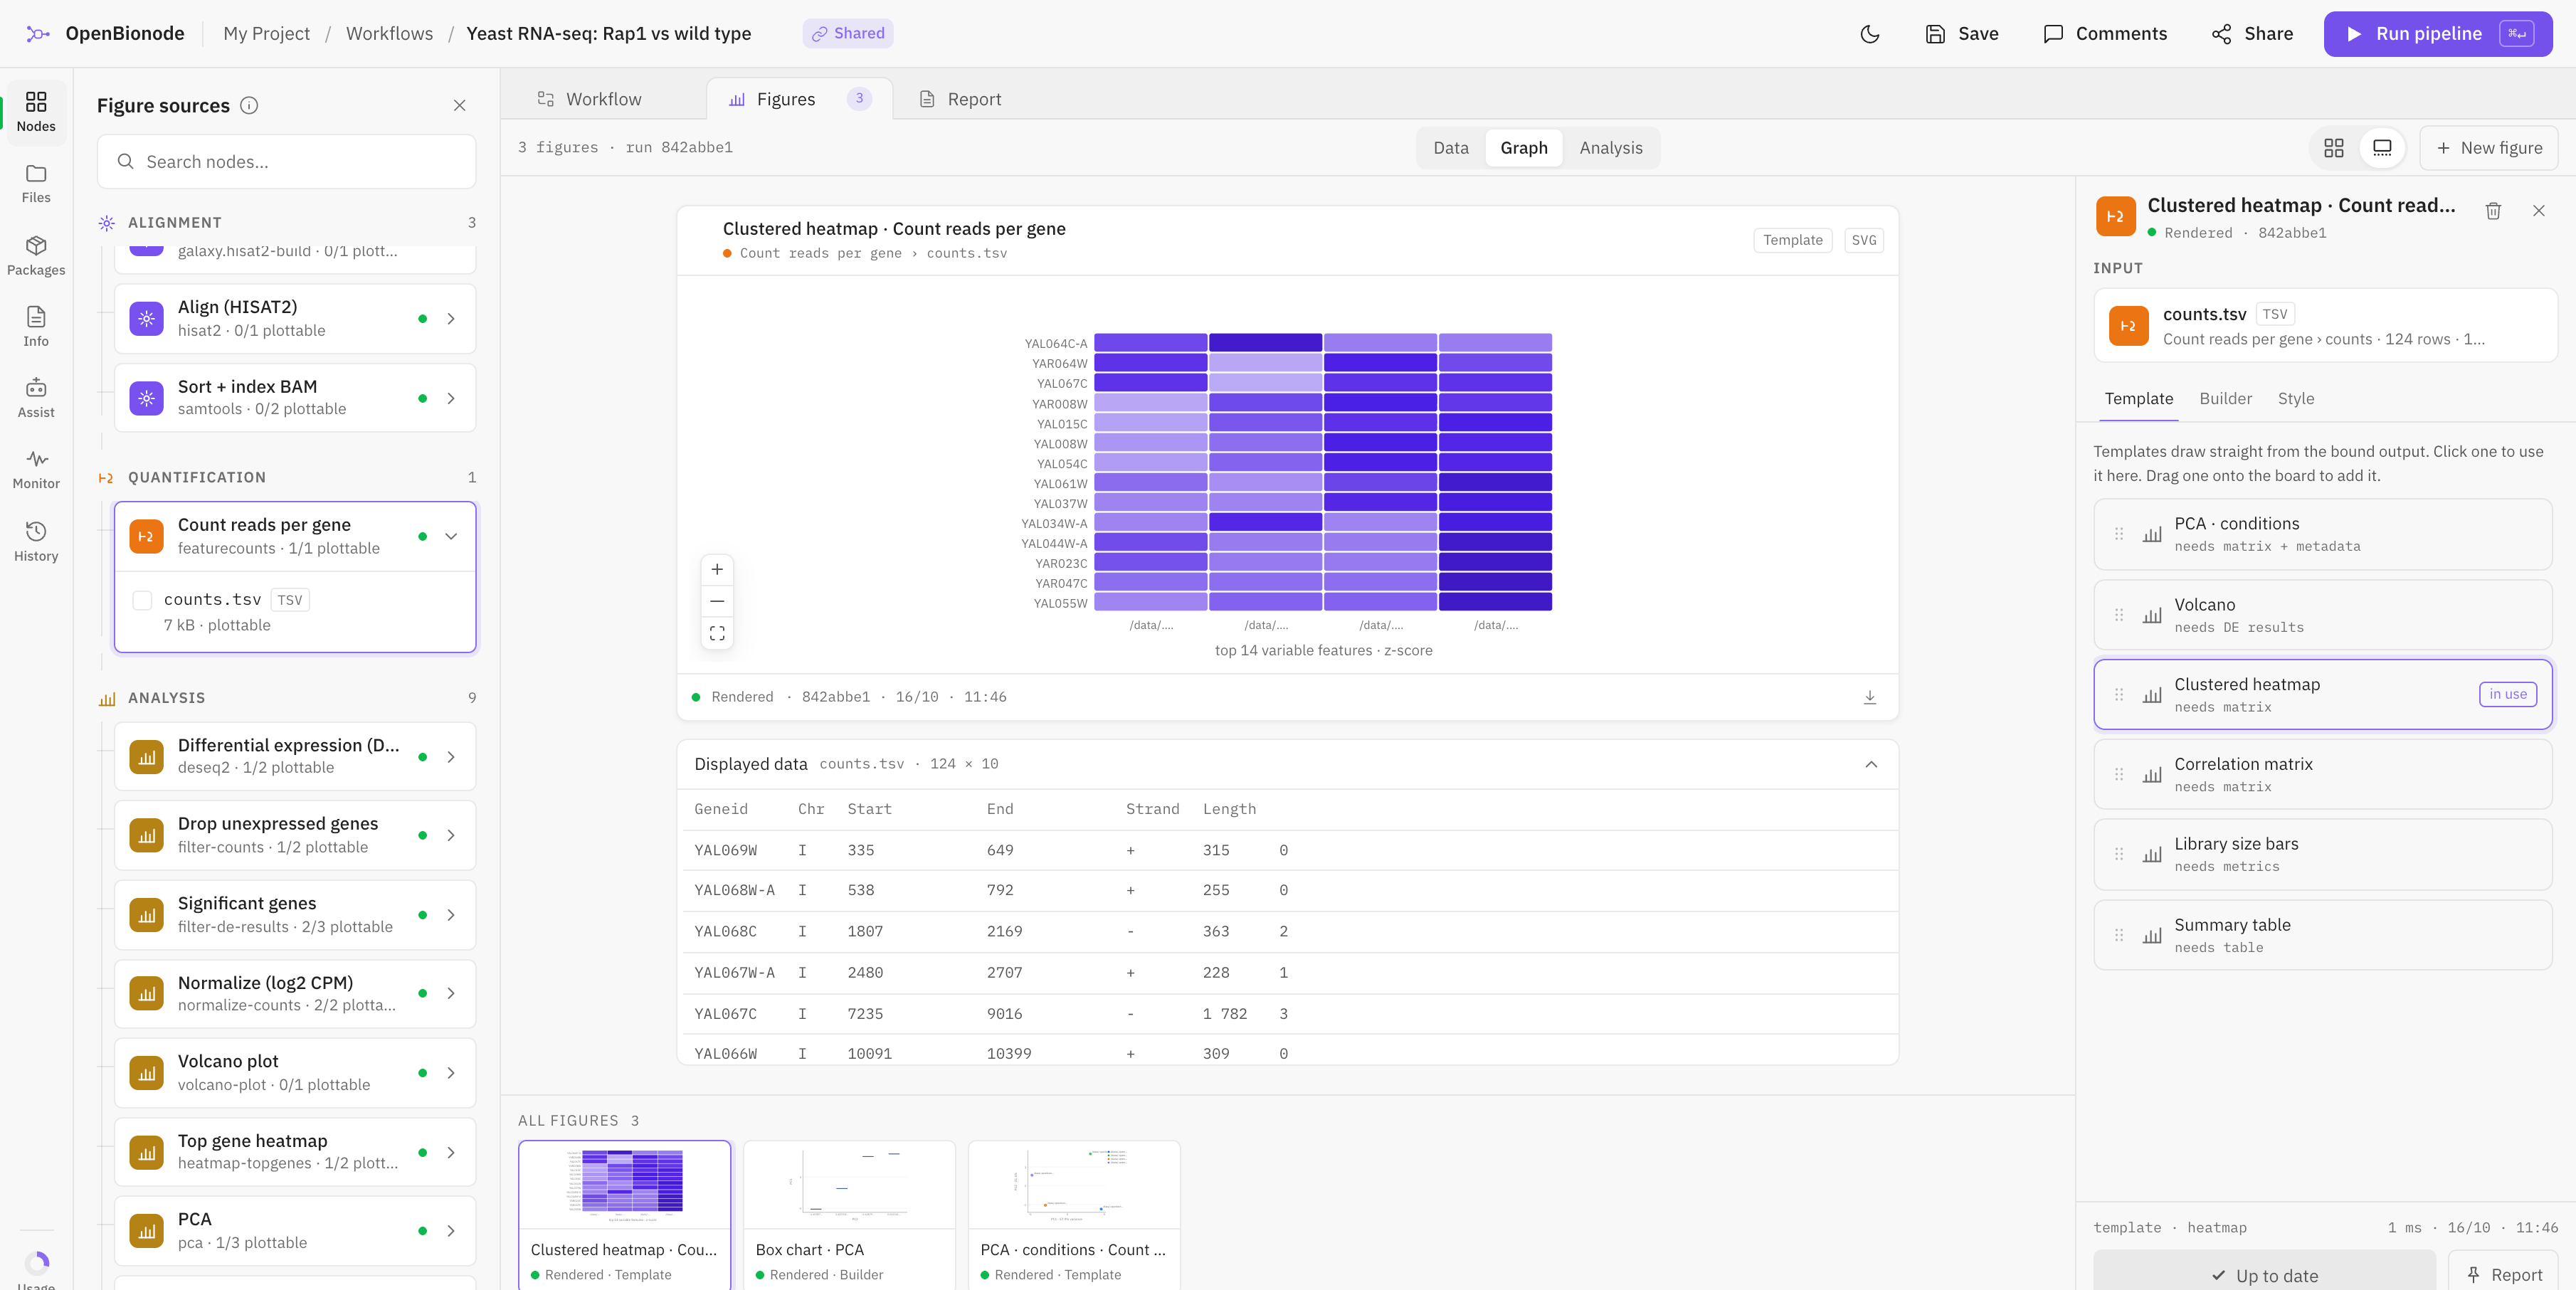Open the Nodes sidebar panel
The image size is (2576, 1290).
[x=36, y=112]
